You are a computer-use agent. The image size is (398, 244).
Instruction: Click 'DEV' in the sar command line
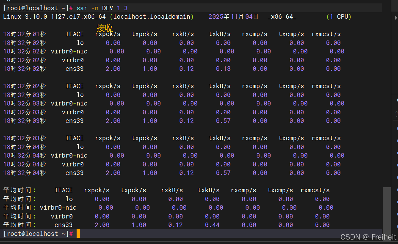pyautogui.click(x=108, y=8)
